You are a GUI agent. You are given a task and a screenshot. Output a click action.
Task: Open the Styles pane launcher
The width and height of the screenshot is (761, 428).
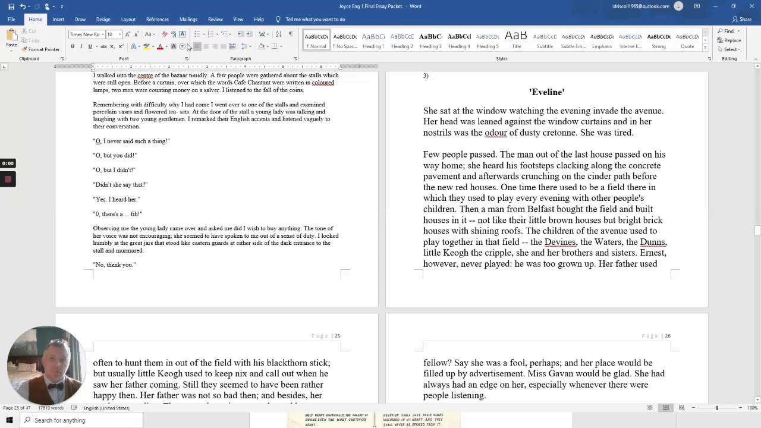709,59
